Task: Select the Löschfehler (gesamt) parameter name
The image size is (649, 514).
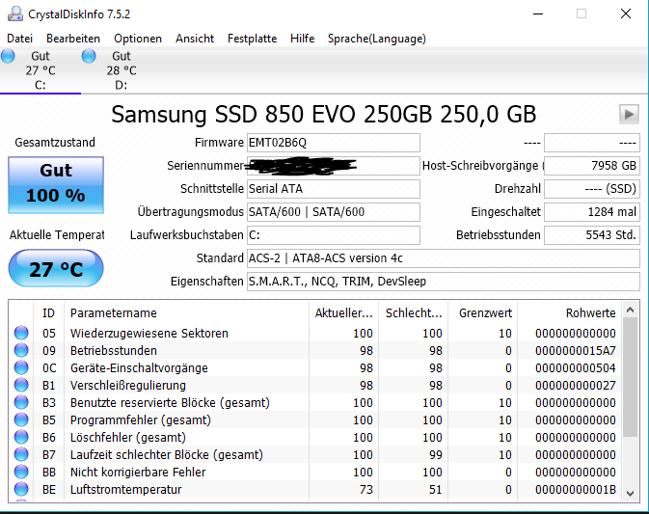Action: click(x=128, y=438)
